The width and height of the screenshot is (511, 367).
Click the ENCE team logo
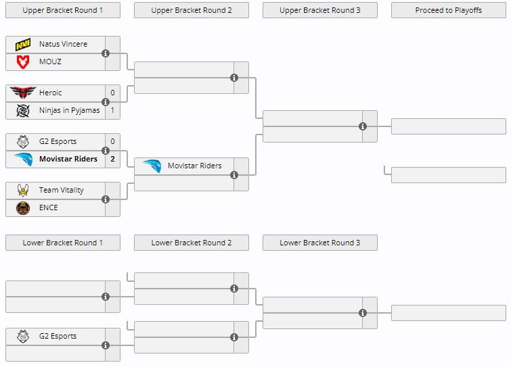click(23, 207)
